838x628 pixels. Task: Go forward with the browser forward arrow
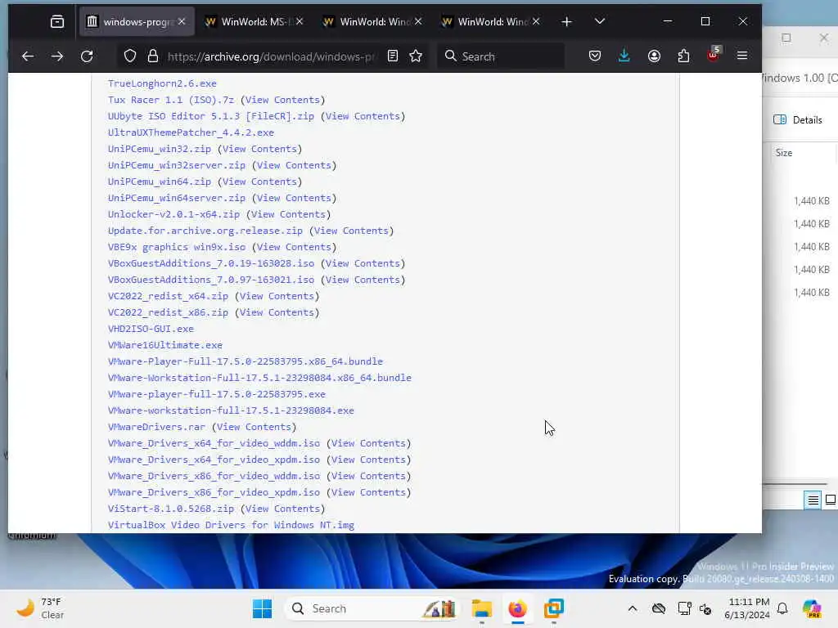[57, 56]
